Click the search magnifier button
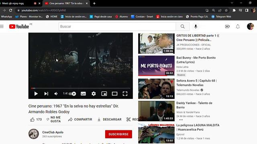 [x=183, y=26]
